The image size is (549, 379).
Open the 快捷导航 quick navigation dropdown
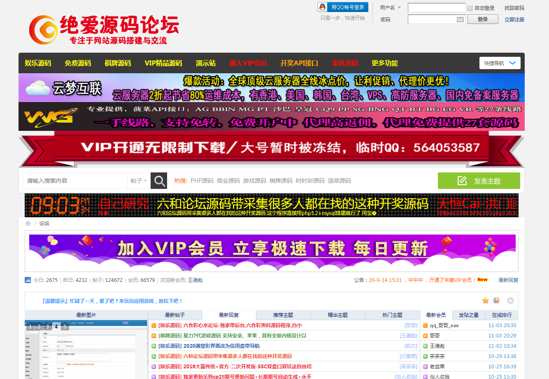click(x=500, y=63)
